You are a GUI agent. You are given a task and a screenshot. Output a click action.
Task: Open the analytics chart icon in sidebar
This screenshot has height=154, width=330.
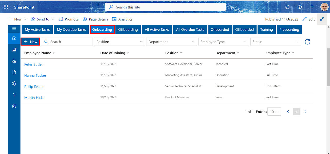(14, 50)
